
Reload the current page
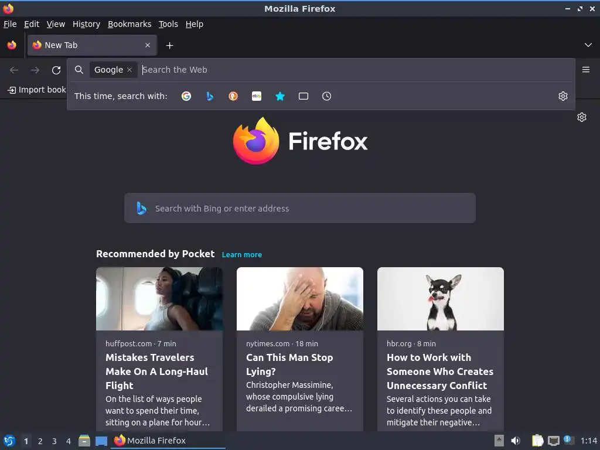click(56, 70)
